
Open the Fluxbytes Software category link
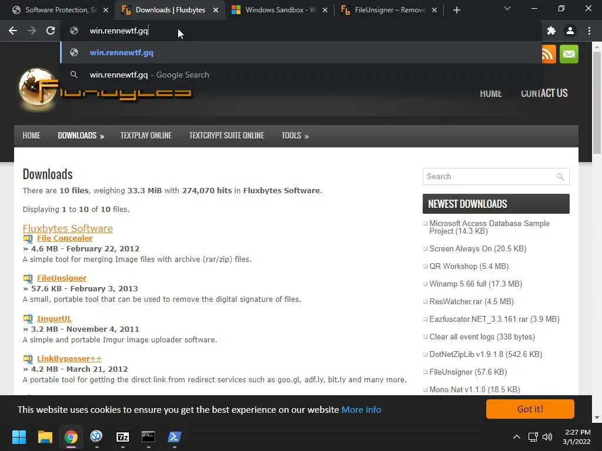tap(68, 228)
